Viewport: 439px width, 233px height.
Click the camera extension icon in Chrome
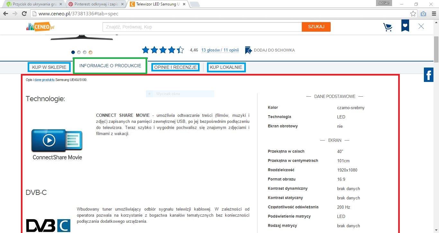424,14
